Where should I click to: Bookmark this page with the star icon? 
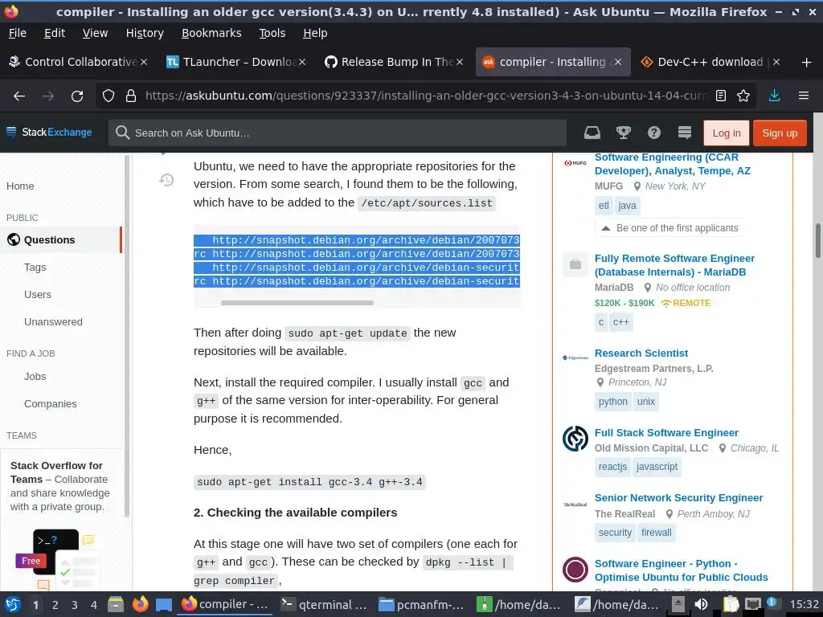(743, 96)
